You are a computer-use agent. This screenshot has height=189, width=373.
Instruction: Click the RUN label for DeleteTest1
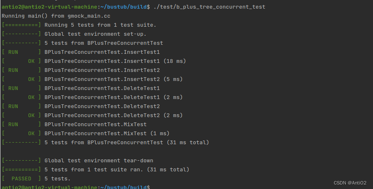click(13, 88)
